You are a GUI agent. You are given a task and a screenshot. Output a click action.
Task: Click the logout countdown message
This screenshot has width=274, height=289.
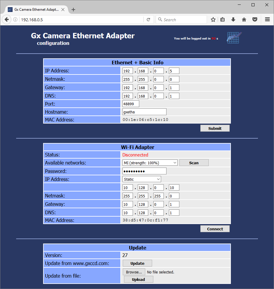pyautogui.click(x=196, y=39)
